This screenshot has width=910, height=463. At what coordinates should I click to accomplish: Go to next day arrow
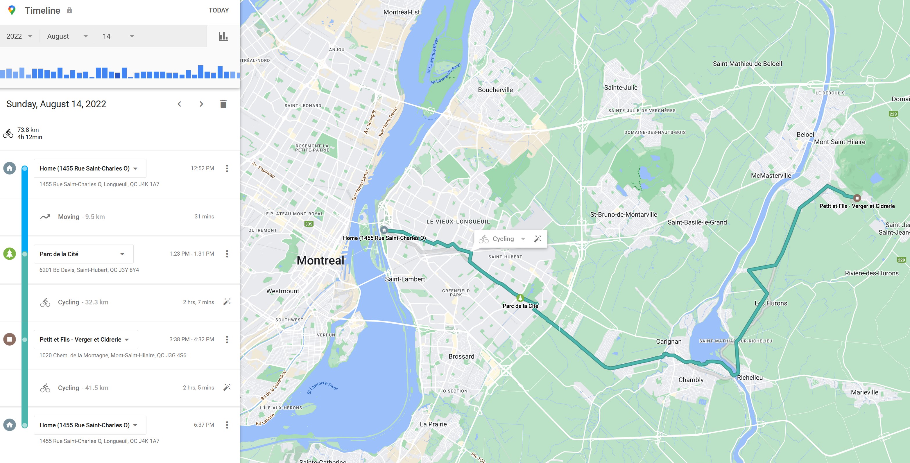coord(201,104)
